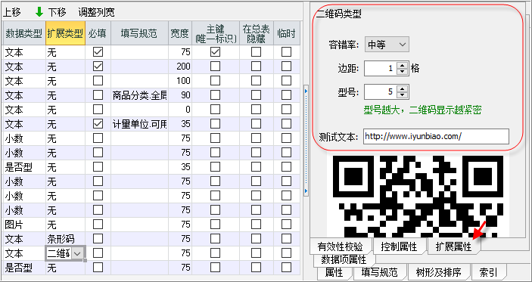The height and width of the screenshot is (282, 532).
Task: Check 临时 in the 图片 row
Action: click(x=286, y=225)
